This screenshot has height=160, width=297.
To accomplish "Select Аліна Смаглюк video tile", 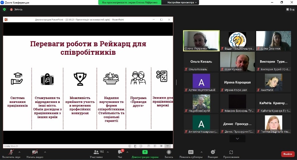I will click(274, 41).
